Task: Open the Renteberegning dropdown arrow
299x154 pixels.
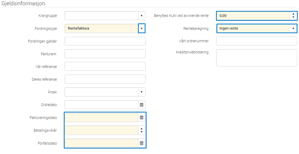Action: click(x=293, y=28)
